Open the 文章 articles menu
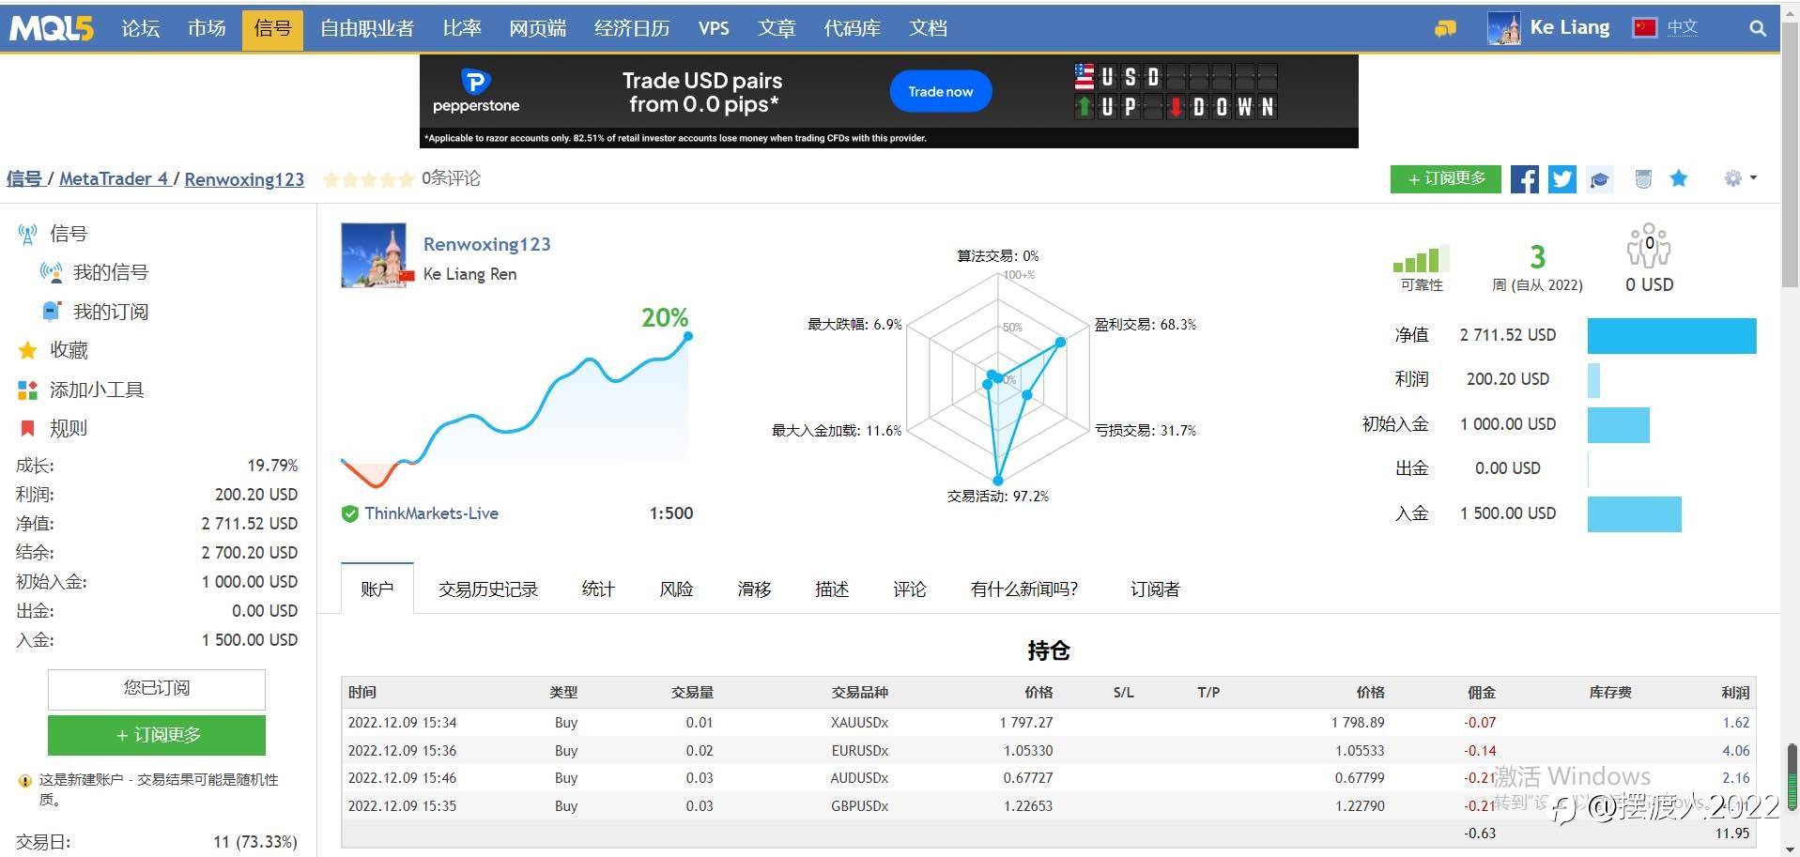1800x857 pixels. [777, 28]
